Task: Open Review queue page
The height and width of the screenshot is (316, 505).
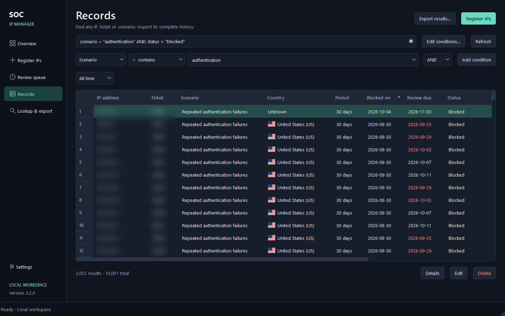Action: pos(33,77)
